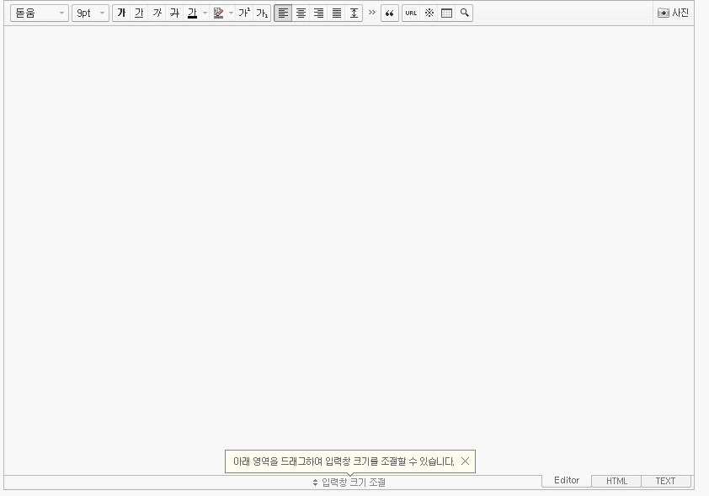The image size is (709, 496).
Task: Open the search tool with the magnifier icon
Action: click(464, 13)
